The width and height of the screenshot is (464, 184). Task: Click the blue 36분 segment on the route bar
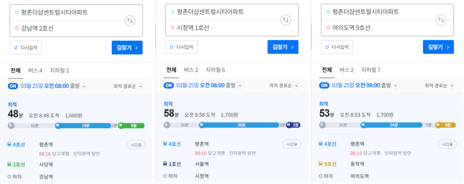(240, 125)
